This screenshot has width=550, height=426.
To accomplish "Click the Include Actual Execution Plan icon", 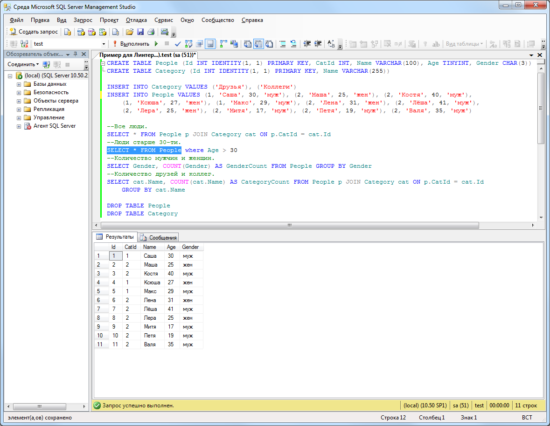I will pyautogui.click(x=223, y=44).
